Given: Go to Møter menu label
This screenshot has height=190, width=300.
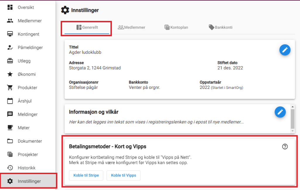Looking at the screenshot, I should pyautogui.click(x=24, y=128).
